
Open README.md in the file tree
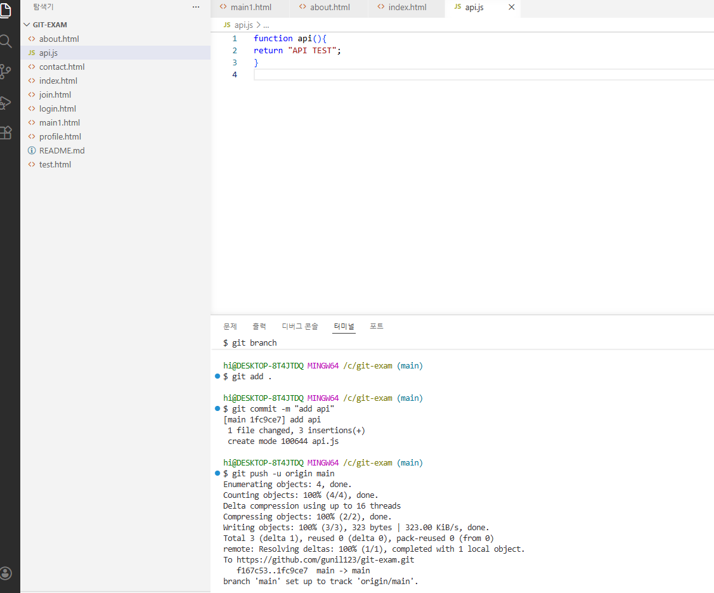click(62, 150)
